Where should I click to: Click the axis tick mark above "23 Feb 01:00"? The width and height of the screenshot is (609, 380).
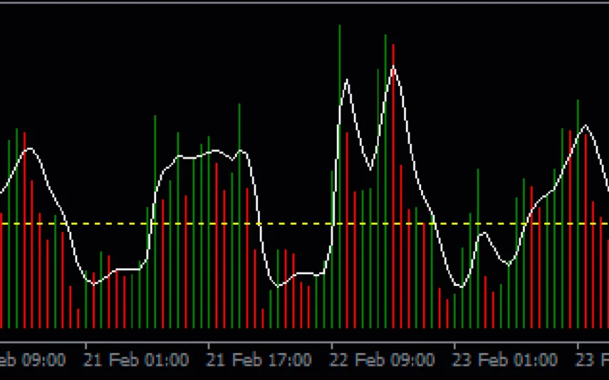pos(454,346)
